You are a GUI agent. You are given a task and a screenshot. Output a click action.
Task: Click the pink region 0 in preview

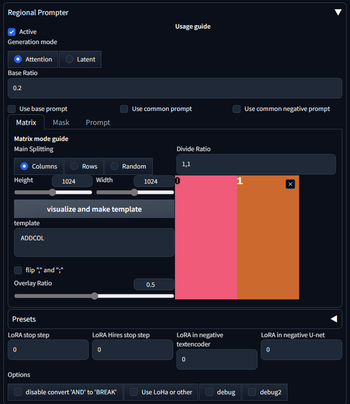click(x=206, y=237)
